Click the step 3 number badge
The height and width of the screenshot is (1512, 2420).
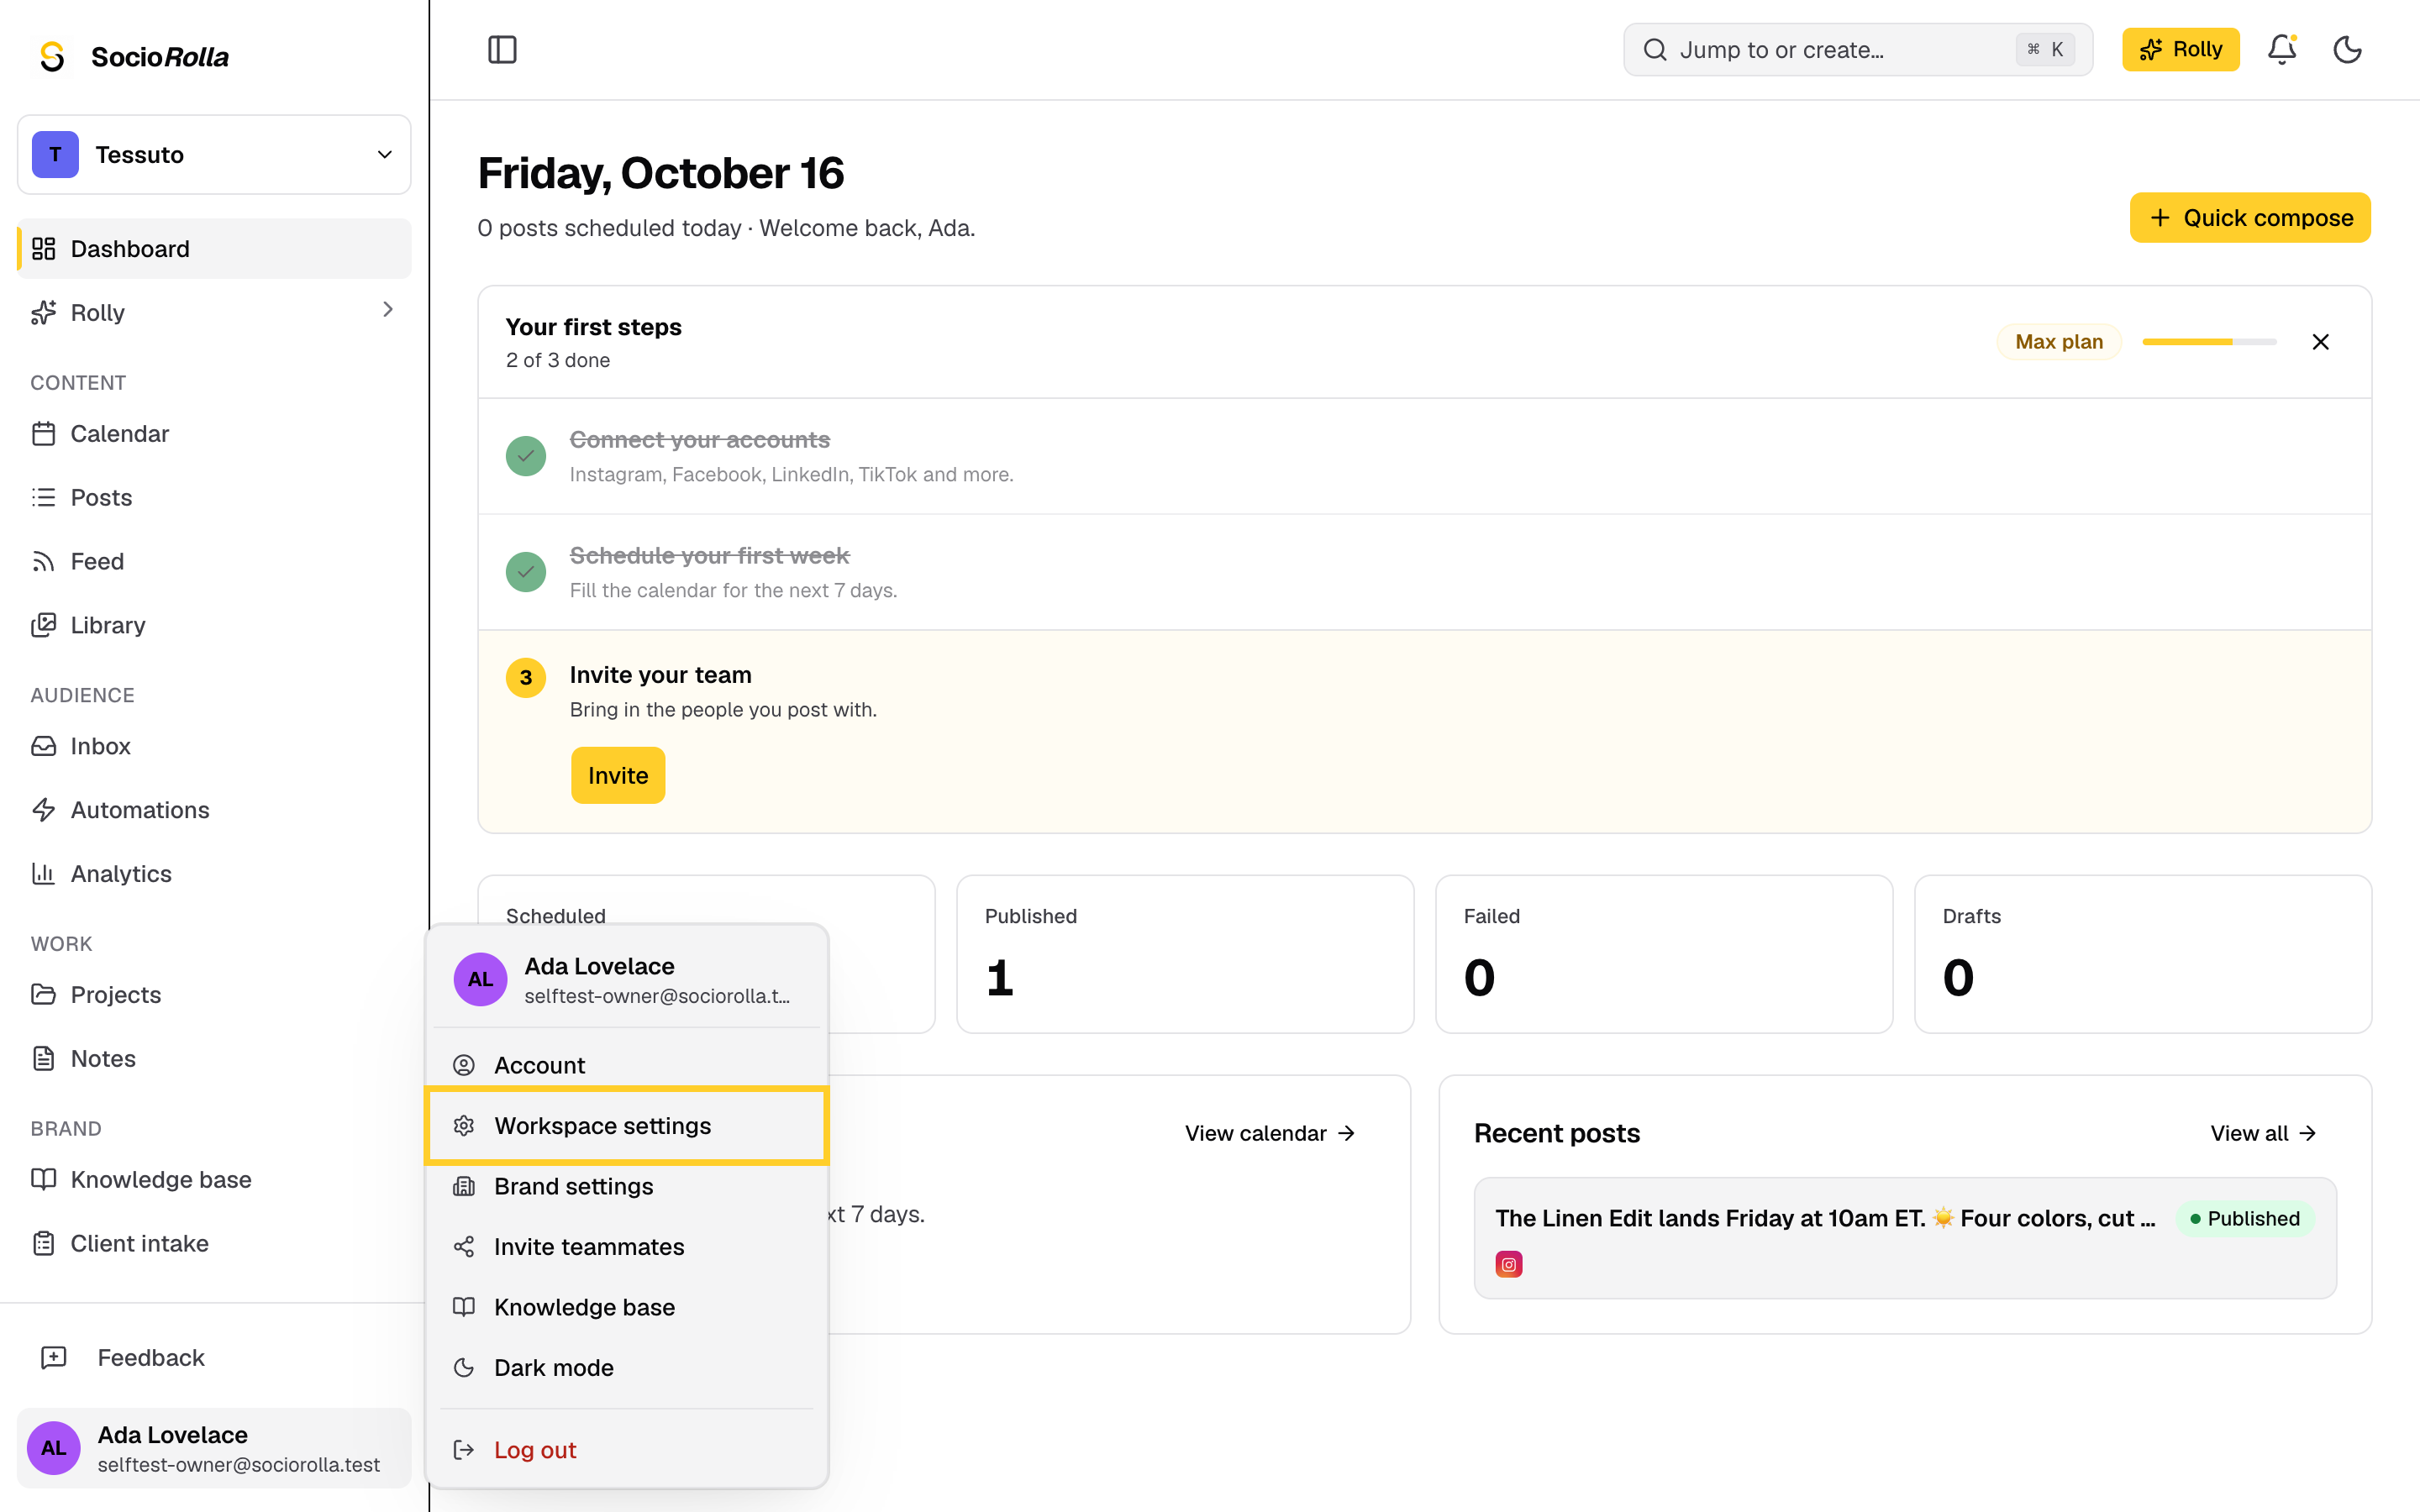[526, 678]
